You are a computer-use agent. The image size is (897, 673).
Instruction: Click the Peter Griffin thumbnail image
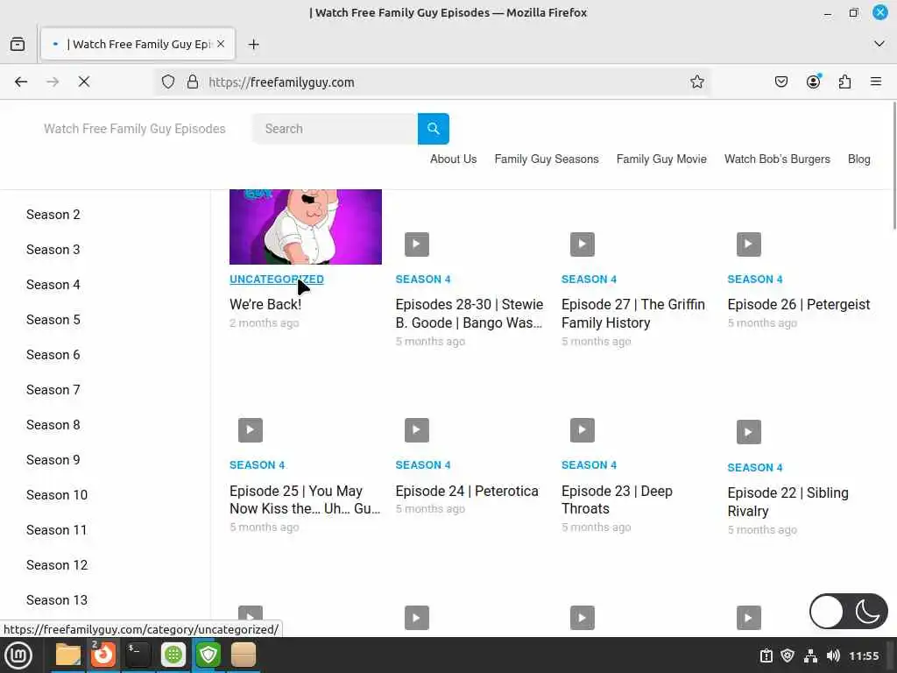point(306,227)
